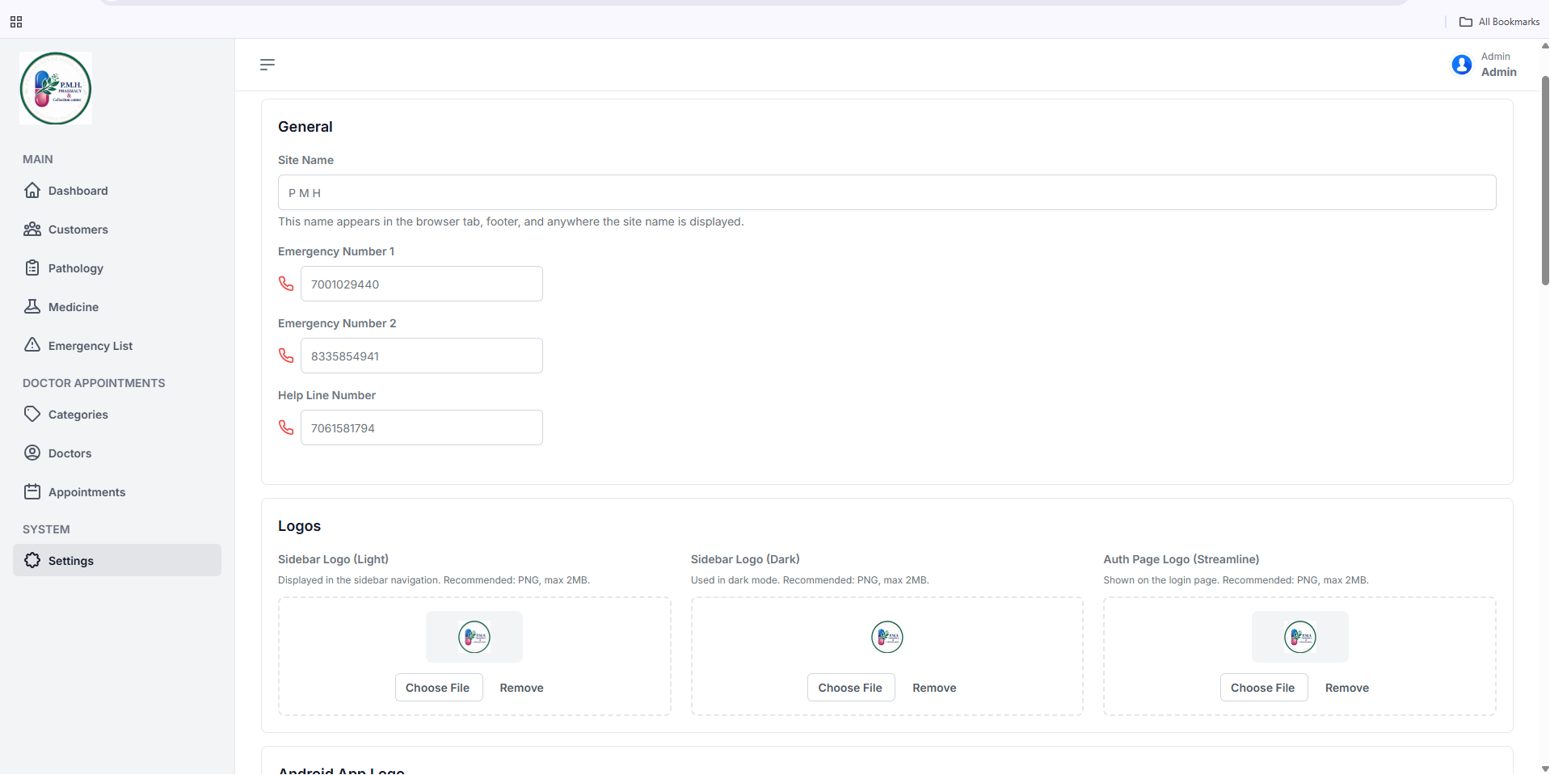The width and height of the screenshot is (1550, 775).
Task: Select the Settings menu item
Action: tap(117, 560)
